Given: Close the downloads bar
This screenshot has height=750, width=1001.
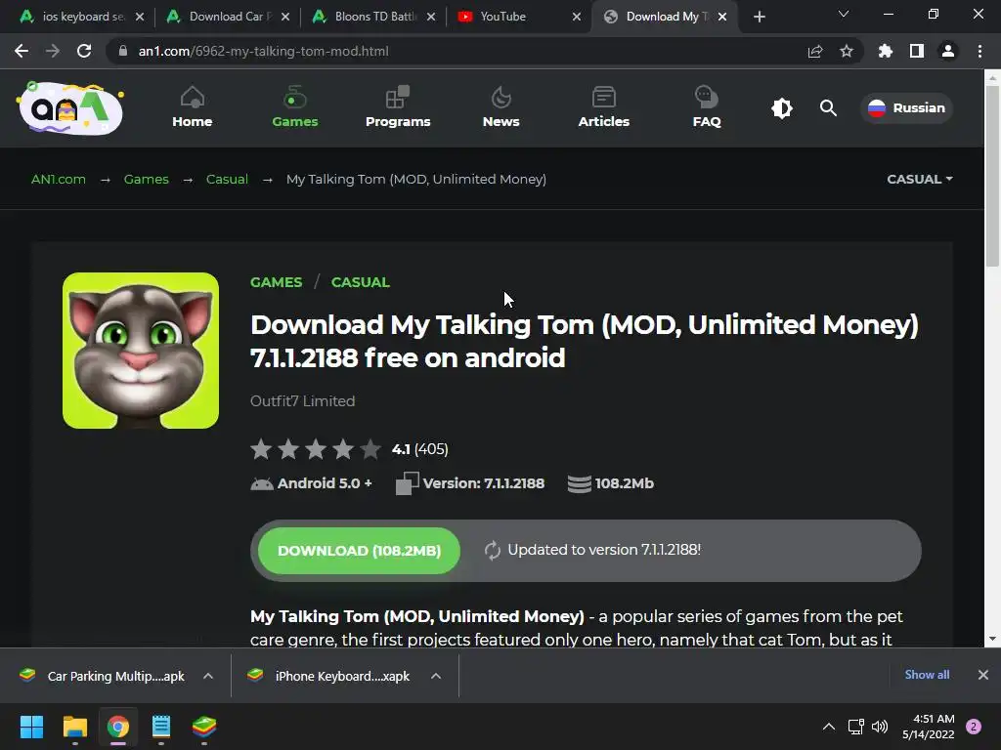Looking at the screenshot, I should coord(983,675).
